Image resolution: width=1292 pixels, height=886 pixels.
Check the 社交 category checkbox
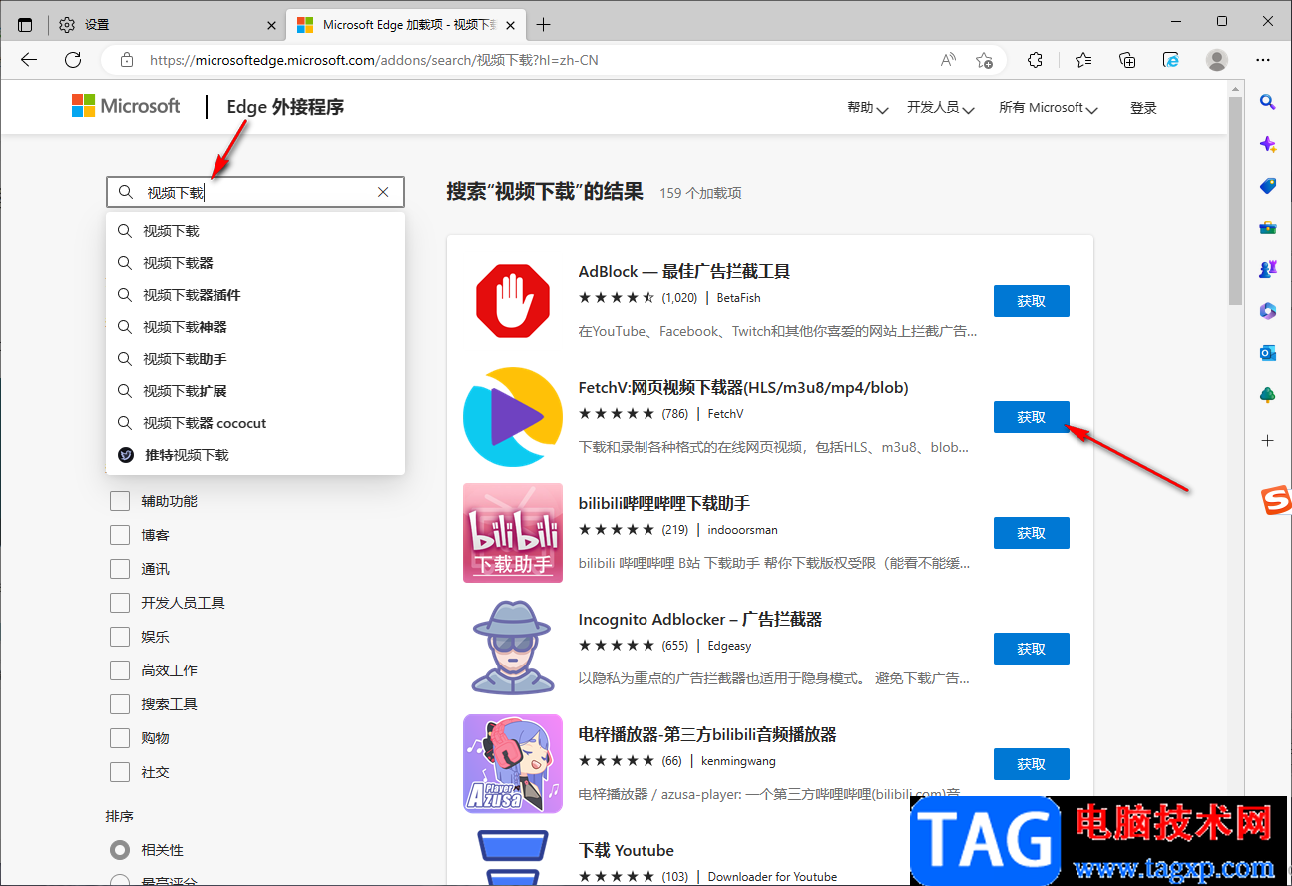coord(120,772)
